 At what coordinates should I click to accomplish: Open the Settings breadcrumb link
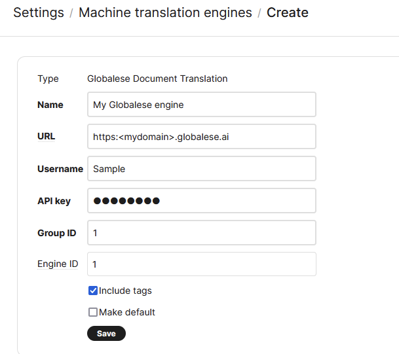39,12
